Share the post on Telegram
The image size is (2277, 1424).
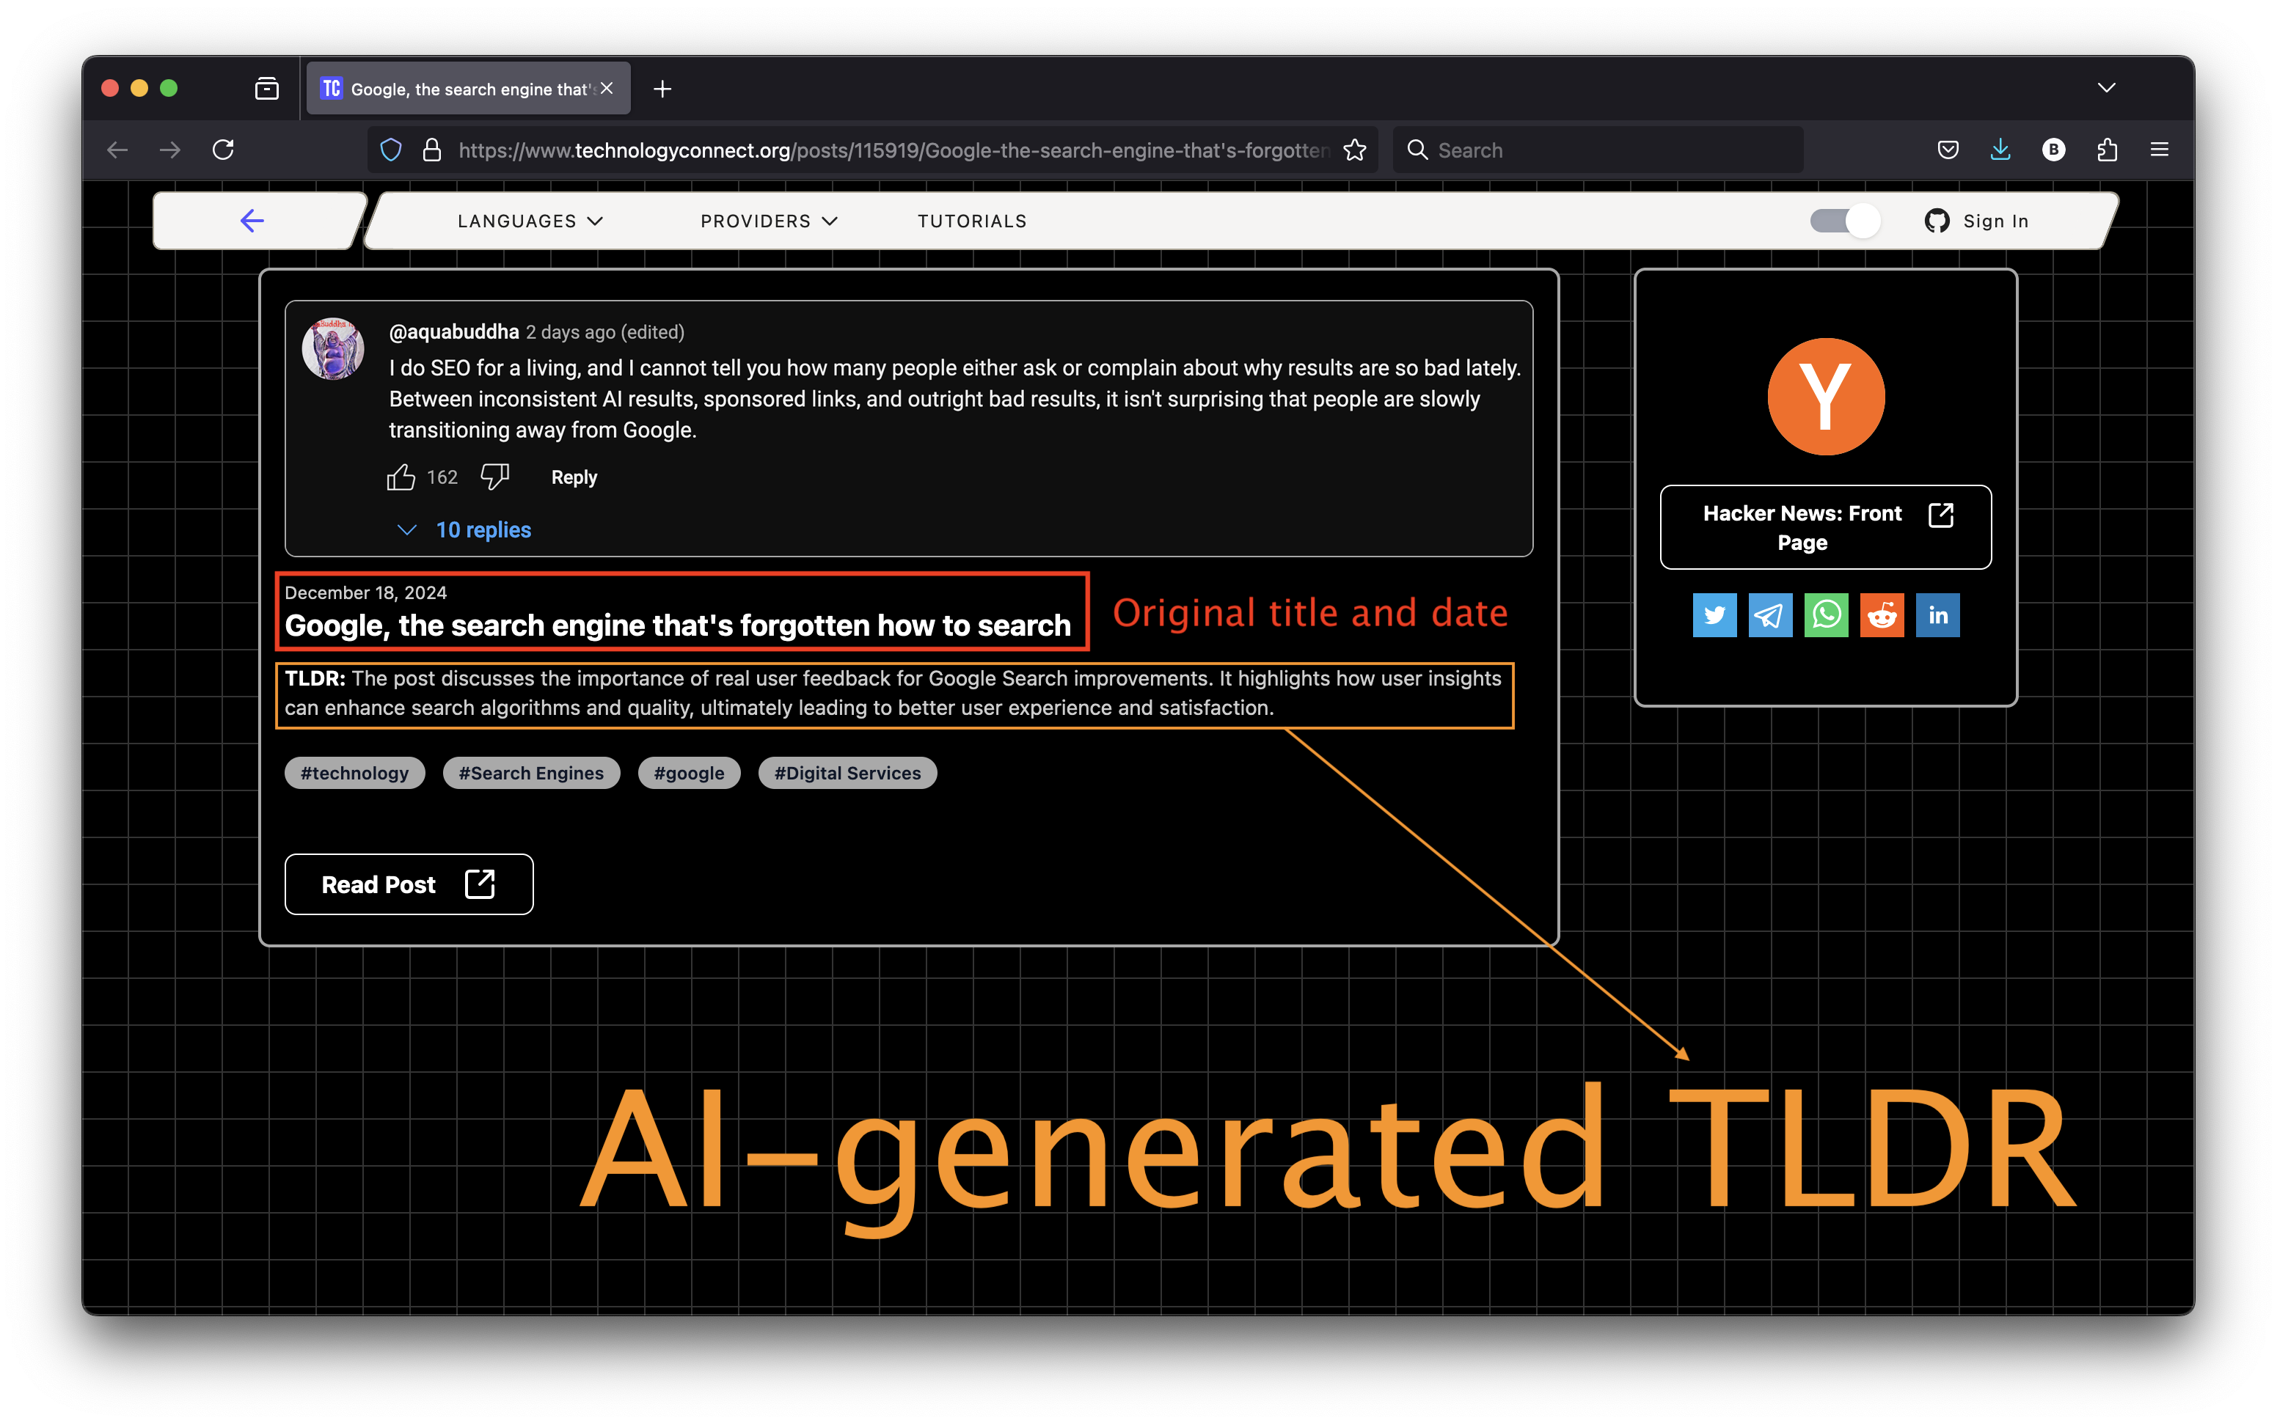pyautogui.click(x=1770, y=615)
